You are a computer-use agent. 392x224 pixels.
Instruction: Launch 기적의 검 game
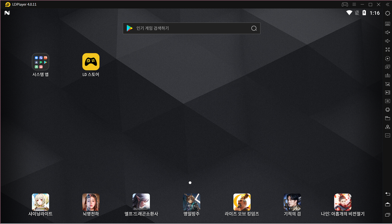[292, 202]
